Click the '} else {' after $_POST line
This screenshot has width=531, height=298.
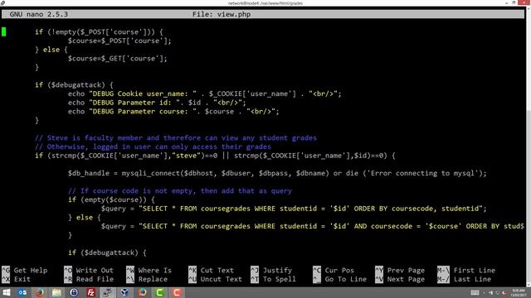(x=51, y=50)
